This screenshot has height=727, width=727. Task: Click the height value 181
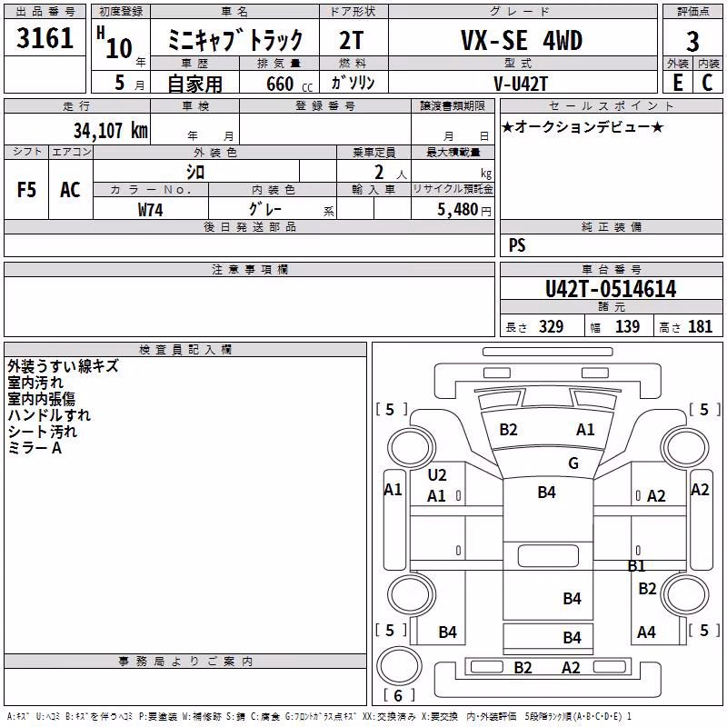[x=700, y=327]
